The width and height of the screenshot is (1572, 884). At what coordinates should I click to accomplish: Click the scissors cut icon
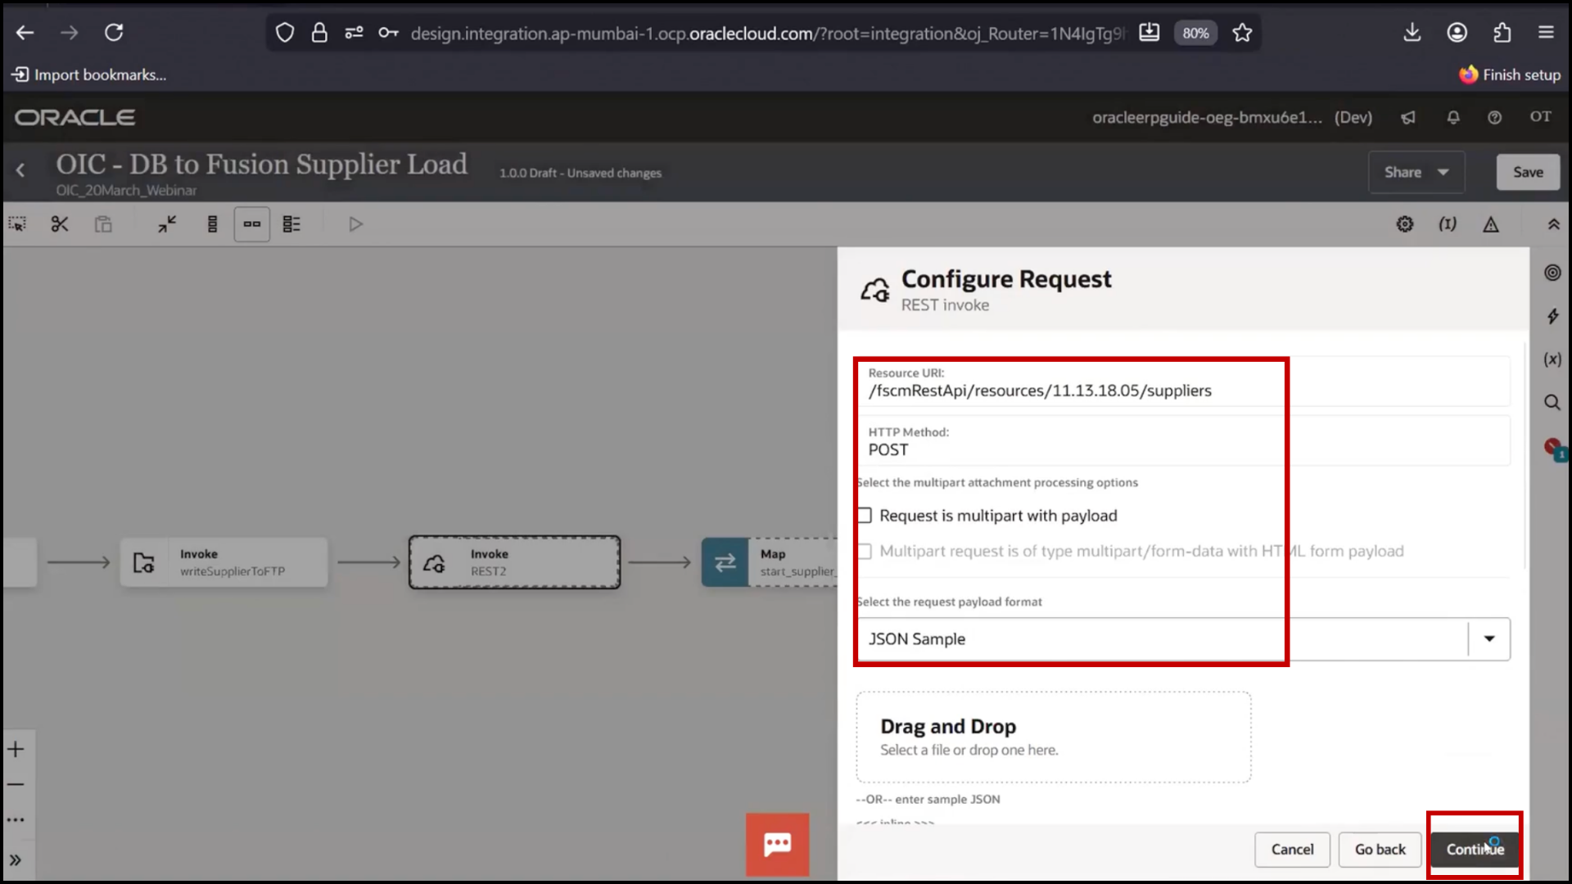[60, 224]
